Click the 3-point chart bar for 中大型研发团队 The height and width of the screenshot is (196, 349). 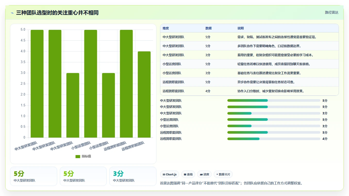point(73,105)
